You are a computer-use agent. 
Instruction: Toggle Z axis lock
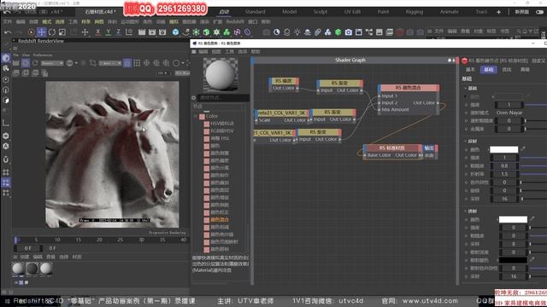click(119, 32)
